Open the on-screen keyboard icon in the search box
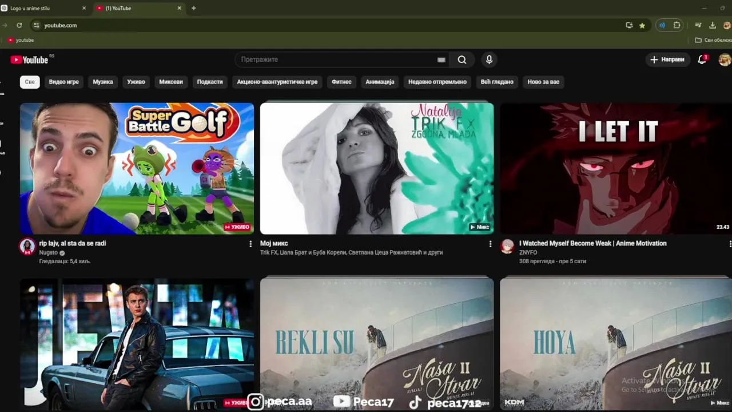Image resolution: width=732 pixels, height=412 pixels. click(x=441, y=60)
